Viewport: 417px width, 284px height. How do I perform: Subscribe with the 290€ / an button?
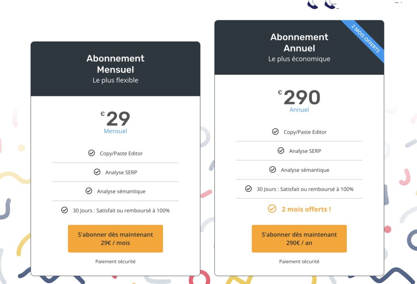click(x=299, y=238)
